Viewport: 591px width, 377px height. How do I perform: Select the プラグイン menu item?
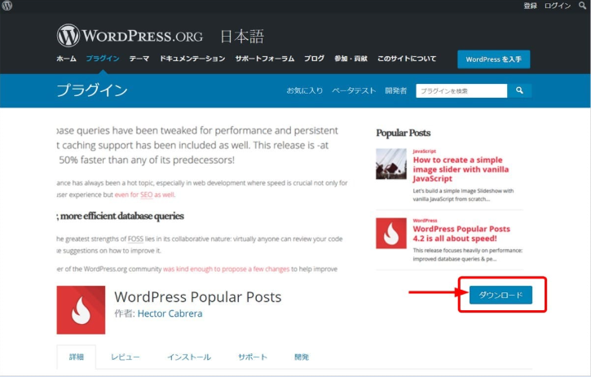[x=103, y=59]
